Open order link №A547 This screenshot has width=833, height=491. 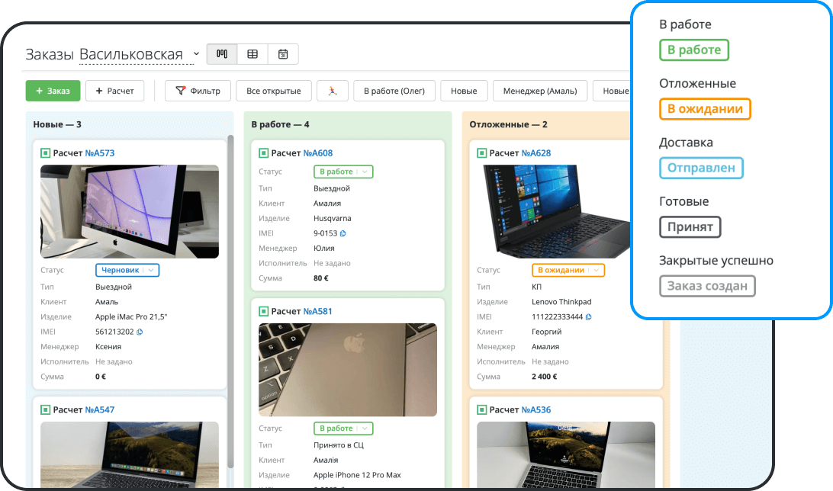[99, 409]
